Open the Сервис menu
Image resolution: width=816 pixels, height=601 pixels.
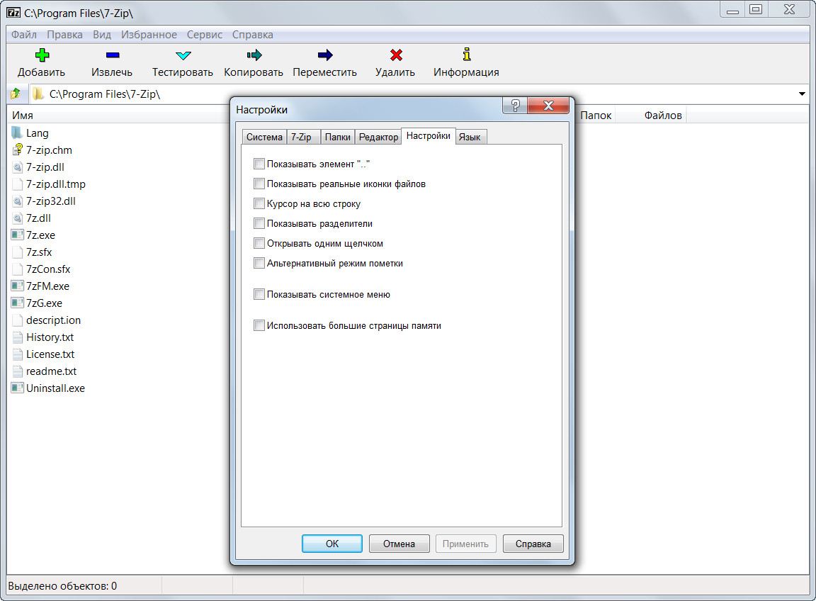(x=205, y=34)
